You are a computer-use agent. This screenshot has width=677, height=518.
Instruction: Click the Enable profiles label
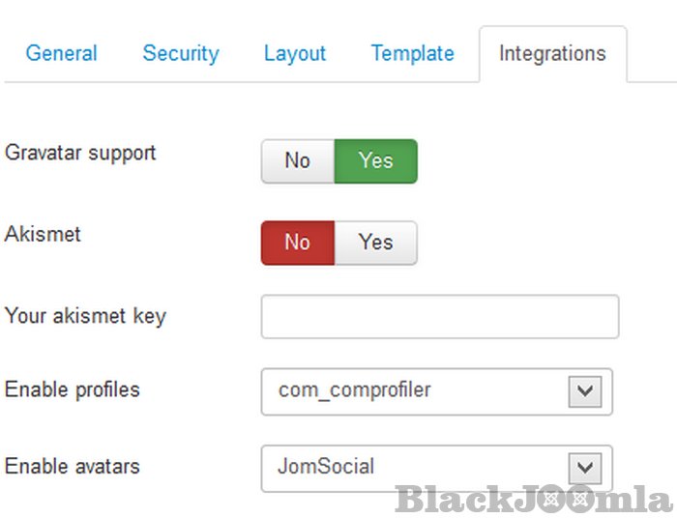coord(73,389)
